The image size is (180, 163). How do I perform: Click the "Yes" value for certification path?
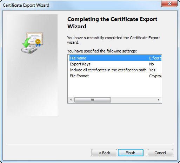(152, 70)
